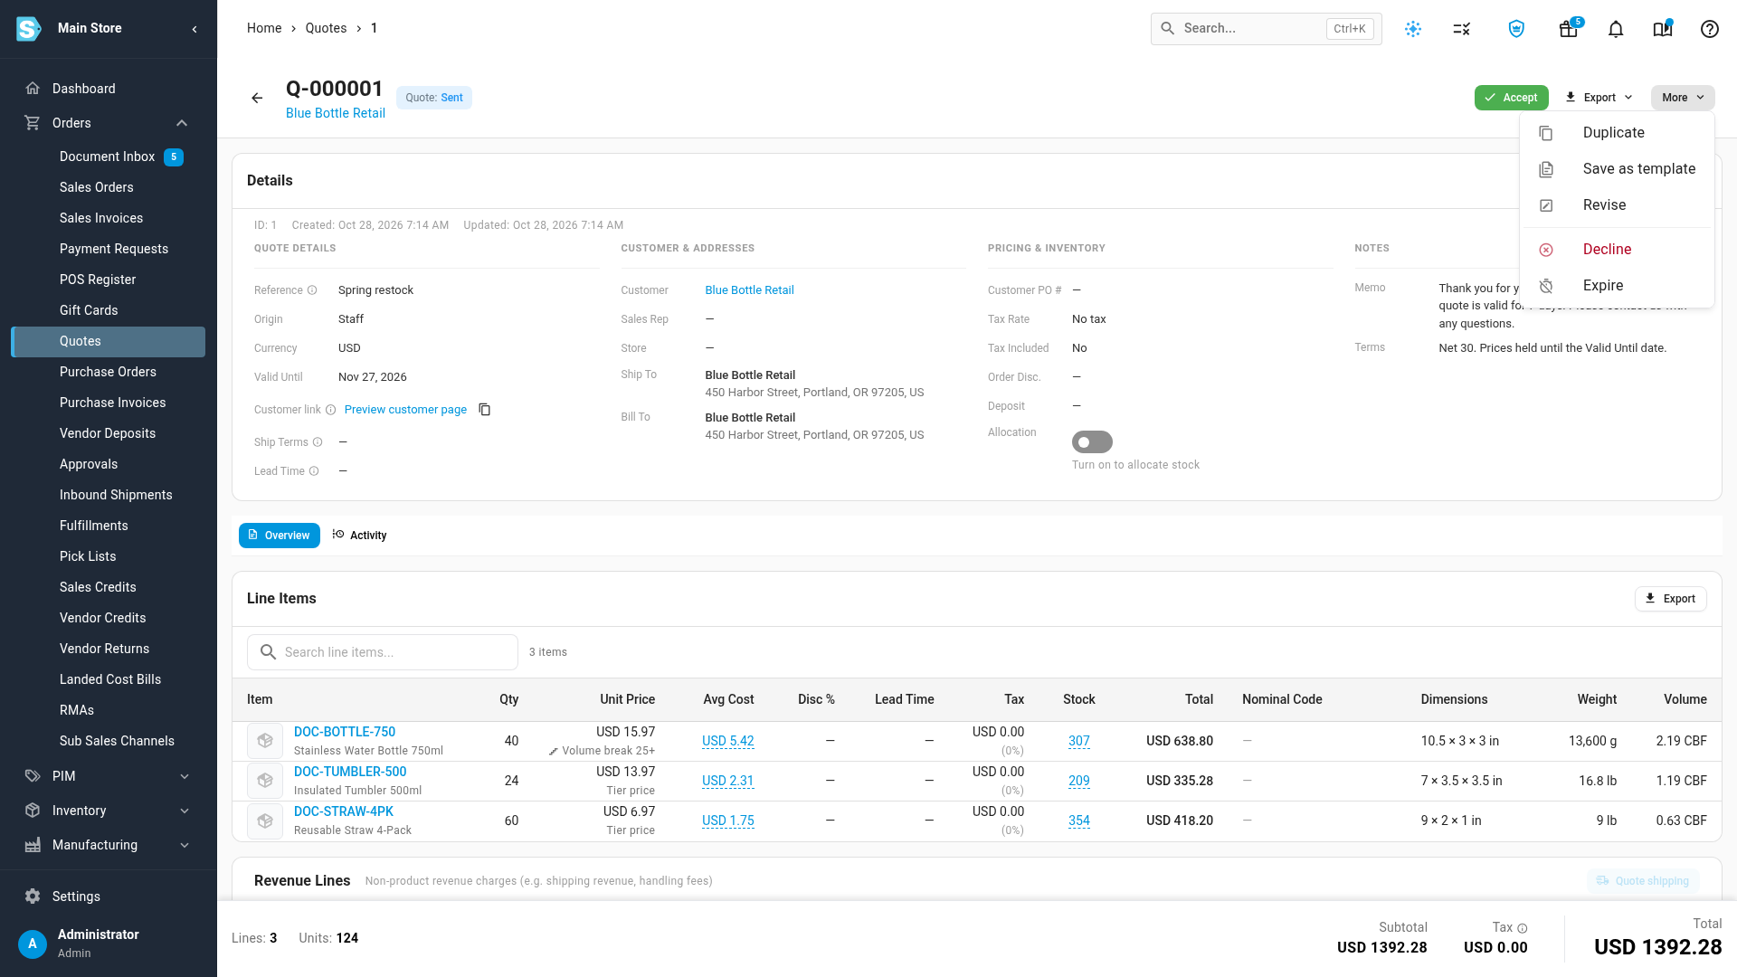This screenshot has width=1737, height=977.
Task: Choose Revise from the More menu
Action: pyautogui.click(x=1617, y=205)
